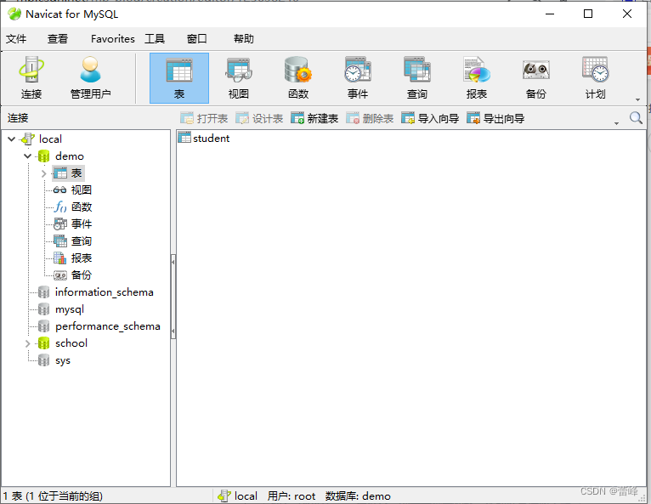Select 事件 (Events) node in tree
Image resolution: width=651 pixels, height=504 pixels.
(x=82, y=224)
